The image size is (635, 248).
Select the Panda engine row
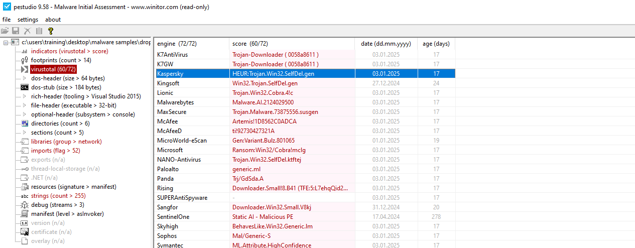[x=304, y=179]
